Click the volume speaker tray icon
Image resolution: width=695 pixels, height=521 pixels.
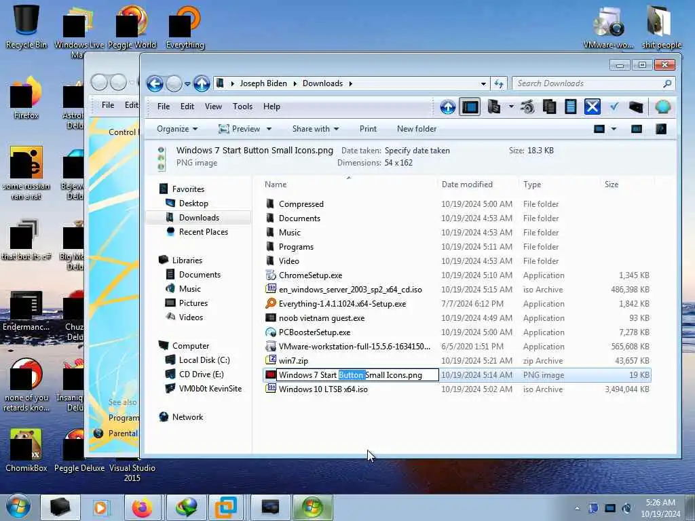click(627, 508)
